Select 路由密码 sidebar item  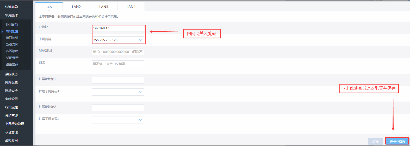(x=12, y=65)
